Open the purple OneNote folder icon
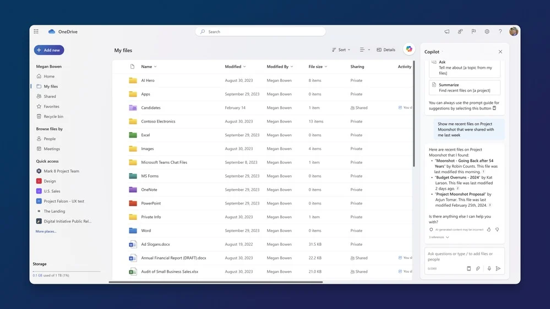Image resolution: width=550 pixels, height=309 pixels. [133, 190]
